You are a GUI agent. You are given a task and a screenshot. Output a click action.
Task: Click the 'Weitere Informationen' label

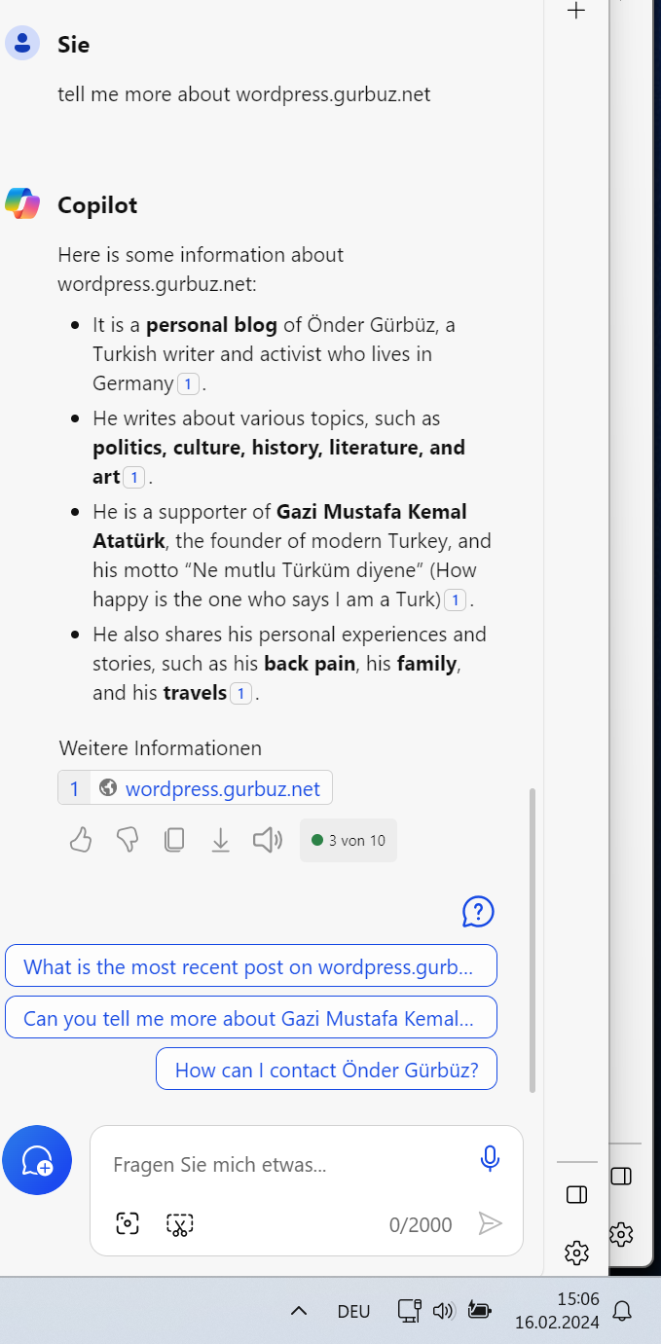tap(160, 747)
